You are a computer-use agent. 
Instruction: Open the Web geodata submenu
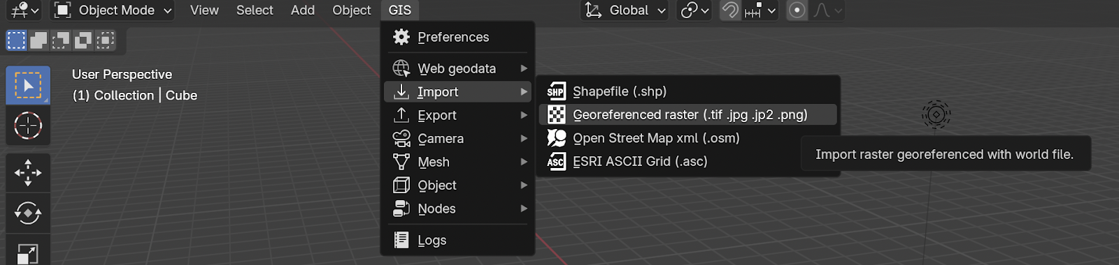click(457, 68)
